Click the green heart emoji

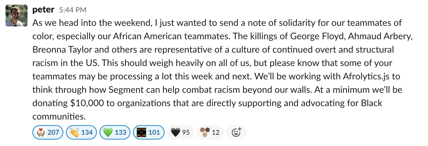(x=108, y=132)
